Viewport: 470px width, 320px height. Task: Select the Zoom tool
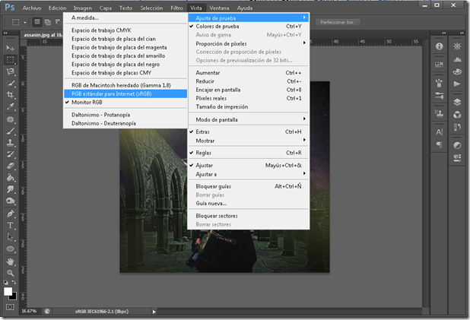point(11,273)
